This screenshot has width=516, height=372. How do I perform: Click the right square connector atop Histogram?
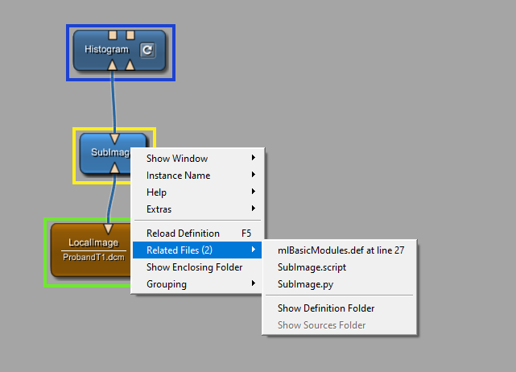click(130, 35)
